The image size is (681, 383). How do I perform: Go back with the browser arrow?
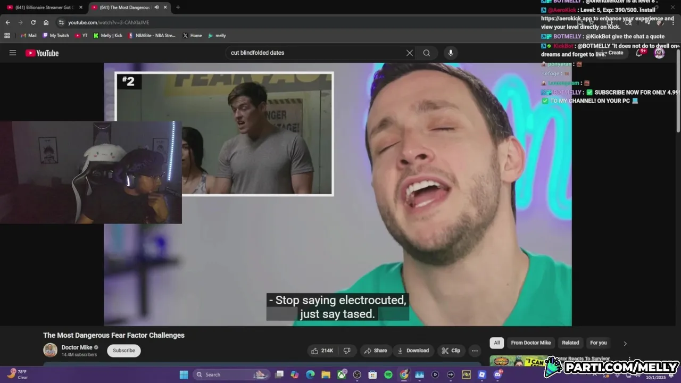[x=7, y=22]
